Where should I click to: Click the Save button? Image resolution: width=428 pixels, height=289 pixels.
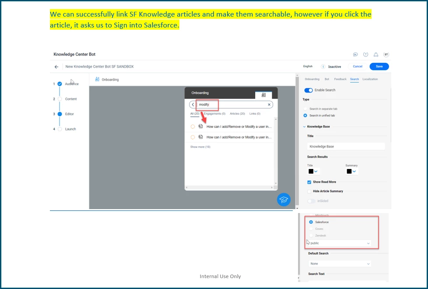(x=379, y=66)
